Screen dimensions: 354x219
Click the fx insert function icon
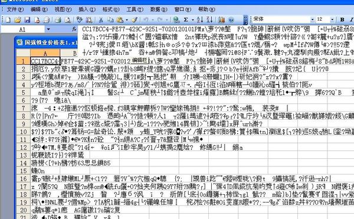click(x=74, y=29)
